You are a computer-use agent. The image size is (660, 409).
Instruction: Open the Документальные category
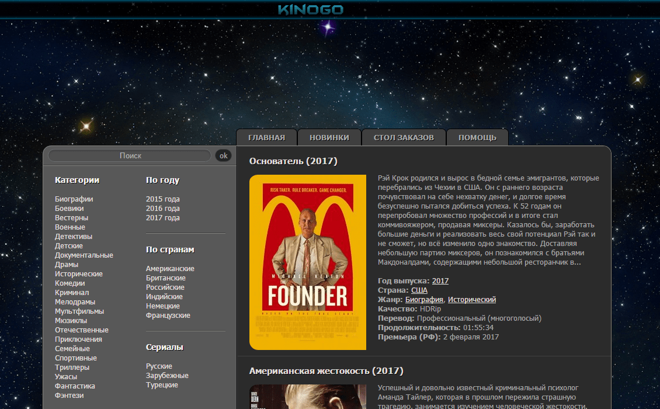[x=84, y=255]
